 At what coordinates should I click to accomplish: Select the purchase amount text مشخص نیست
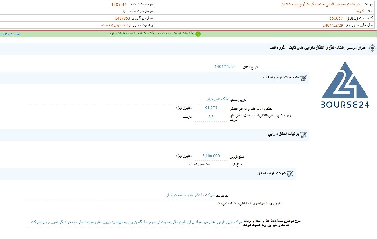click(x=199, y=164)
